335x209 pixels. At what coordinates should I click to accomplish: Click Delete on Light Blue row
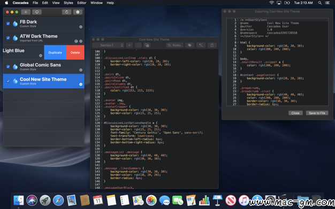coord(75,52)
